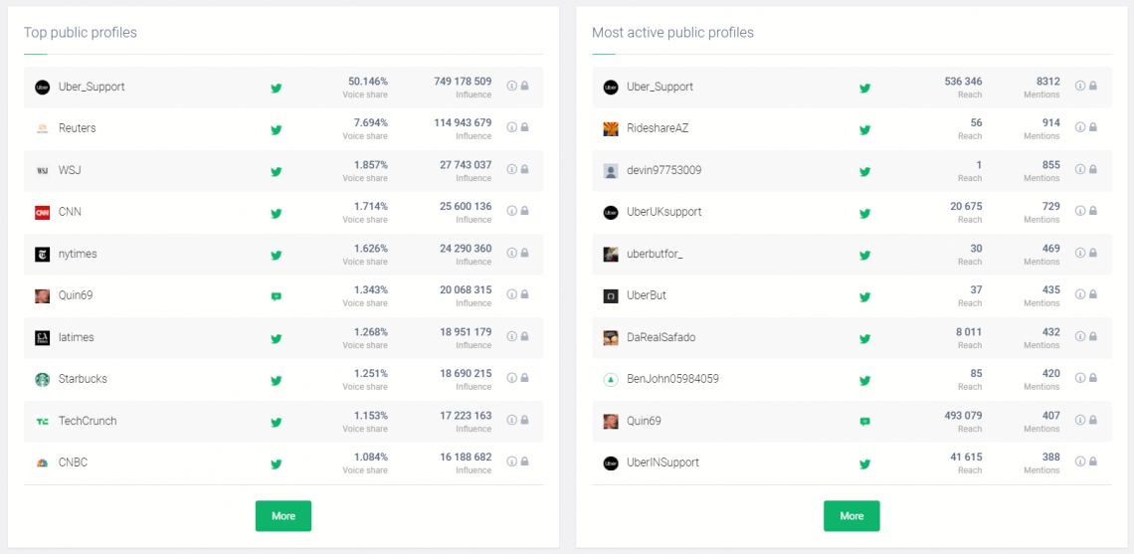
Task: Click the TechCrunch logo avatar
Action: 42,421
